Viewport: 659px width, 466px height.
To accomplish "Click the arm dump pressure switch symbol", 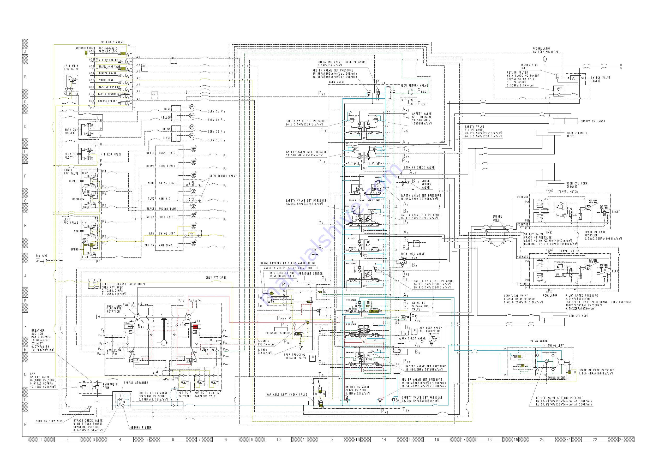I will [194, 243].
